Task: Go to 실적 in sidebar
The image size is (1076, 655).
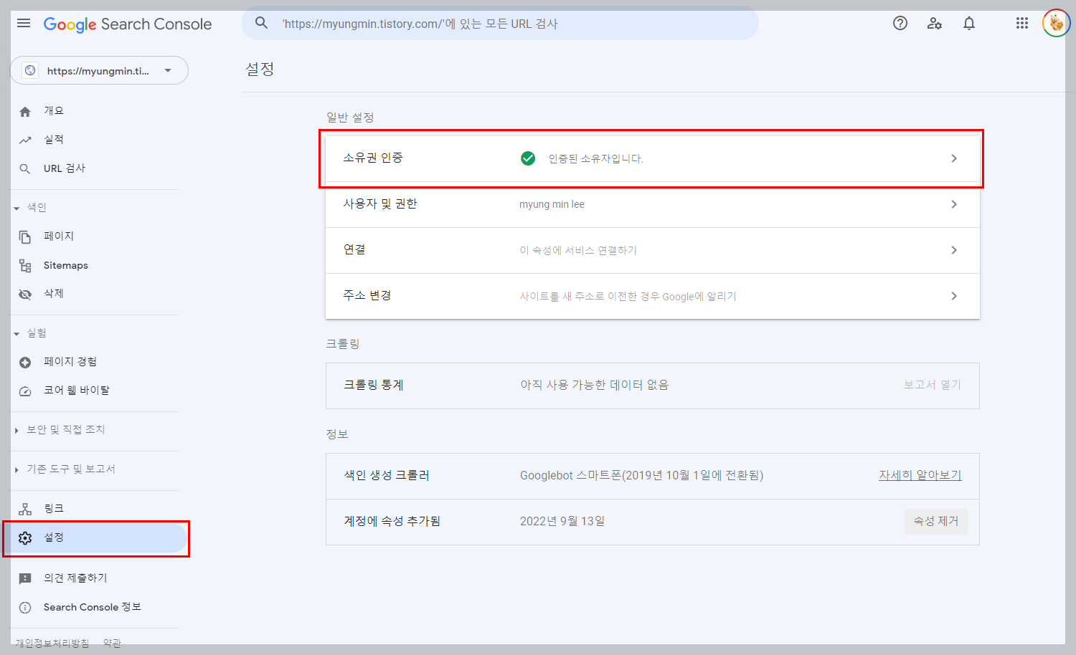Action: 54,139
